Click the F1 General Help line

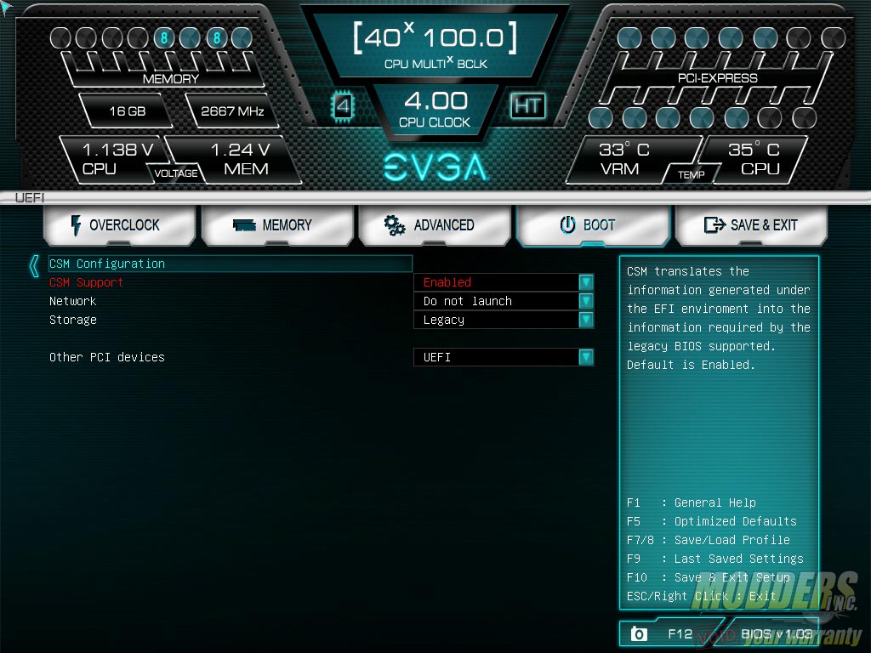[691, 503]
